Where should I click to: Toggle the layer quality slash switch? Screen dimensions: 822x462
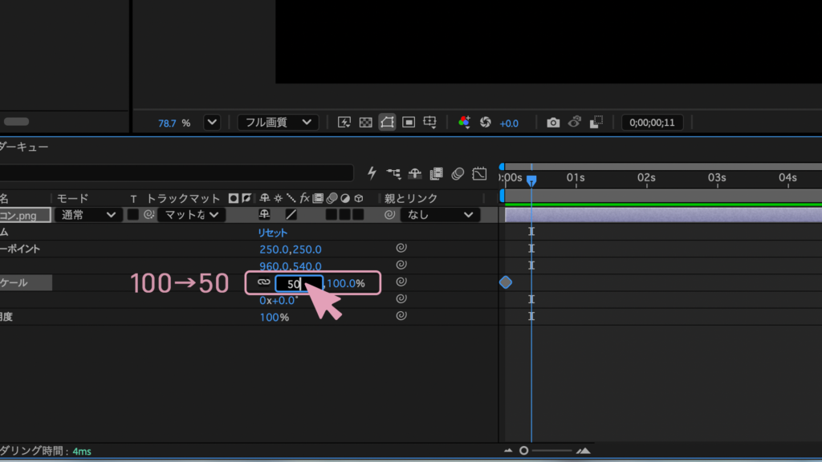click(x=291, y=214)
